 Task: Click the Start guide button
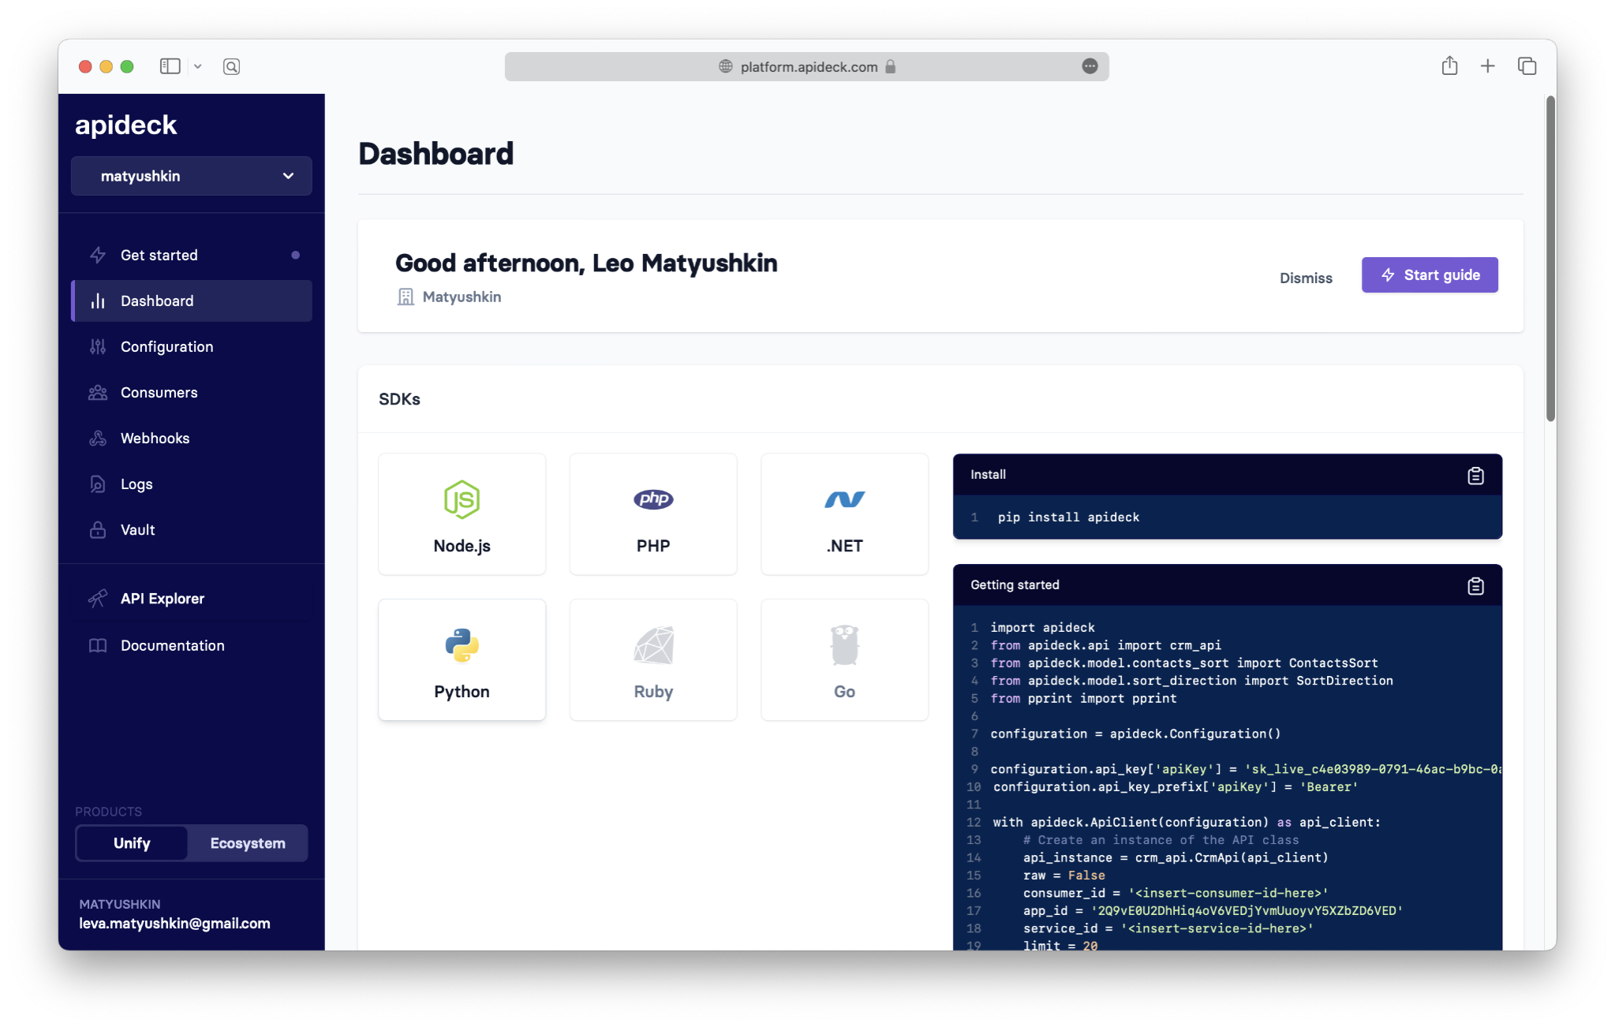point(1430,274)
